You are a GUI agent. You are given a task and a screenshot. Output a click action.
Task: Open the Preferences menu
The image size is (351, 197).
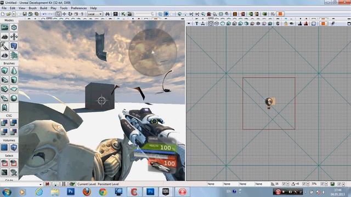pos(79,8)
